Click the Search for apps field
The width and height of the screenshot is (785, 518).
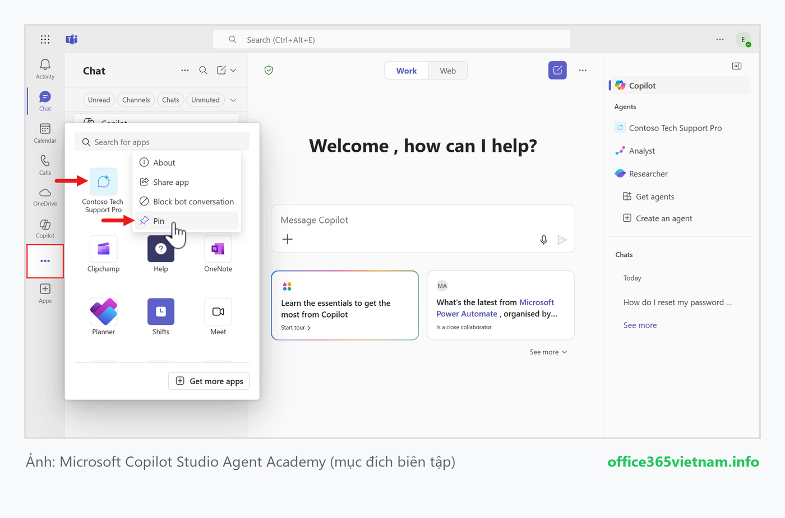tap(162, 142)
